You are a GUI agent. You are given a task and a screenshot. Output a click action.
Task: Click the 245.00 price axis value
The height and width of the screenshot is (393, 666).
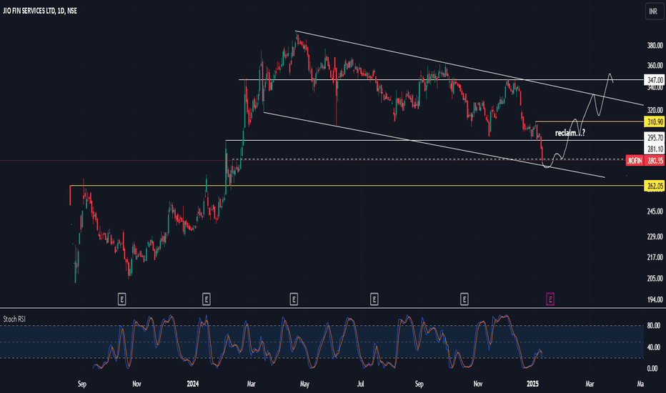point(655,212)
